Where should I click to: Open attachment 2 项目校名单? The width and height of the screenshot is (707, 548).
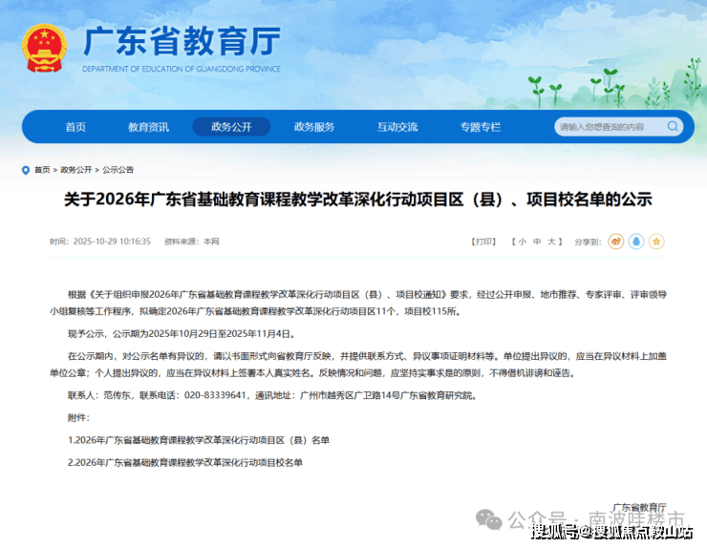[x=184, y=463]
